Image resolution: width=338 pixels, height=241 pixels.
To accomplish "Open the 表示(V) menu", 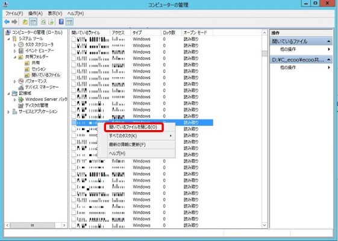I will click(55, 13).
